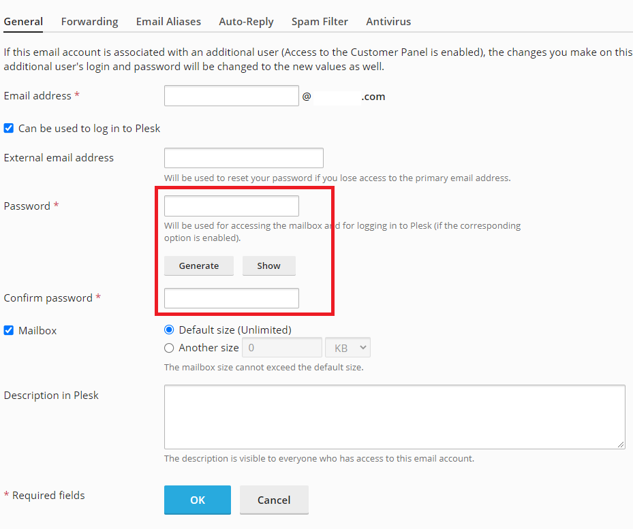
Task: Click the Cancel button
Action: pyautogui.click(x=274, y=500)
